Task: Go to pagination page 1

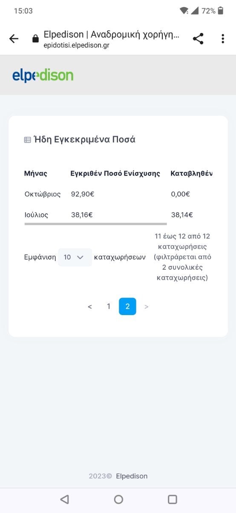Action: pyautogui.click(x=109, y=307)
